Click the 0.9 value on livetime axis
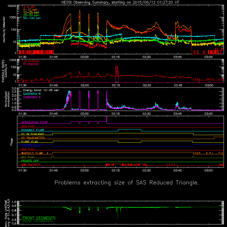Image resolution: width=227 pixels, height=227 pixels. click(14, 206)
